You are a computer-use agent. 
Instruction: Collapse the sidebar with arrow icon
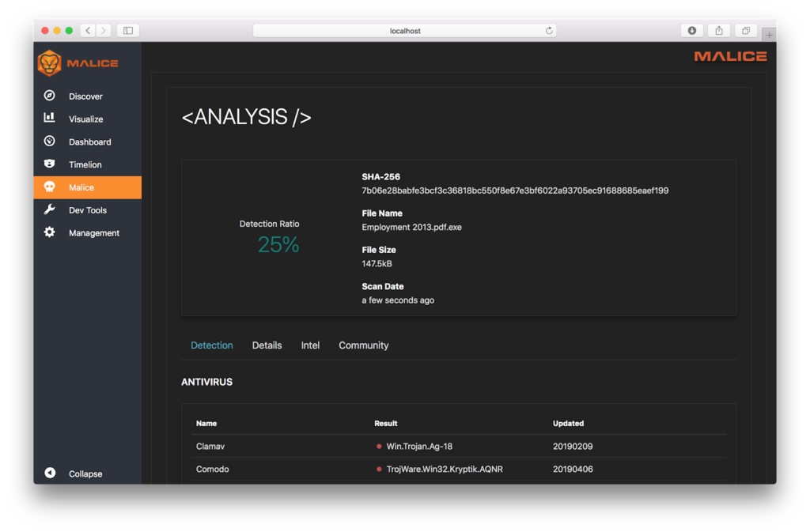[x=50, y=473]
